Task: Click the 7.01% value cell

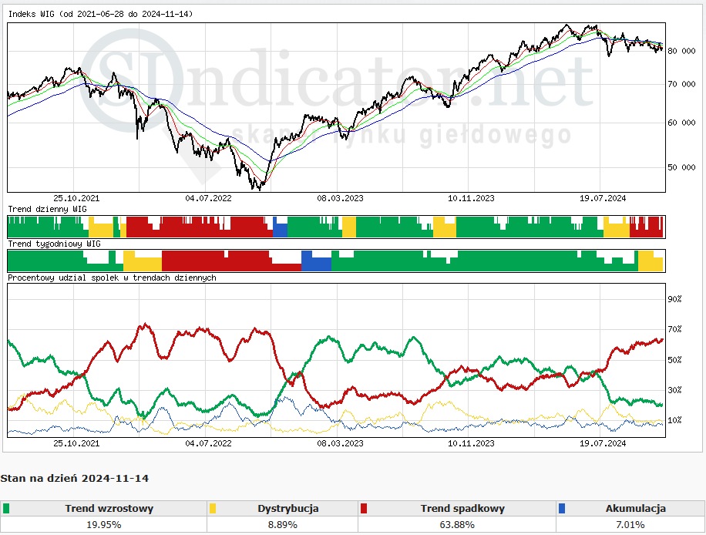Action: click(630, 525)
